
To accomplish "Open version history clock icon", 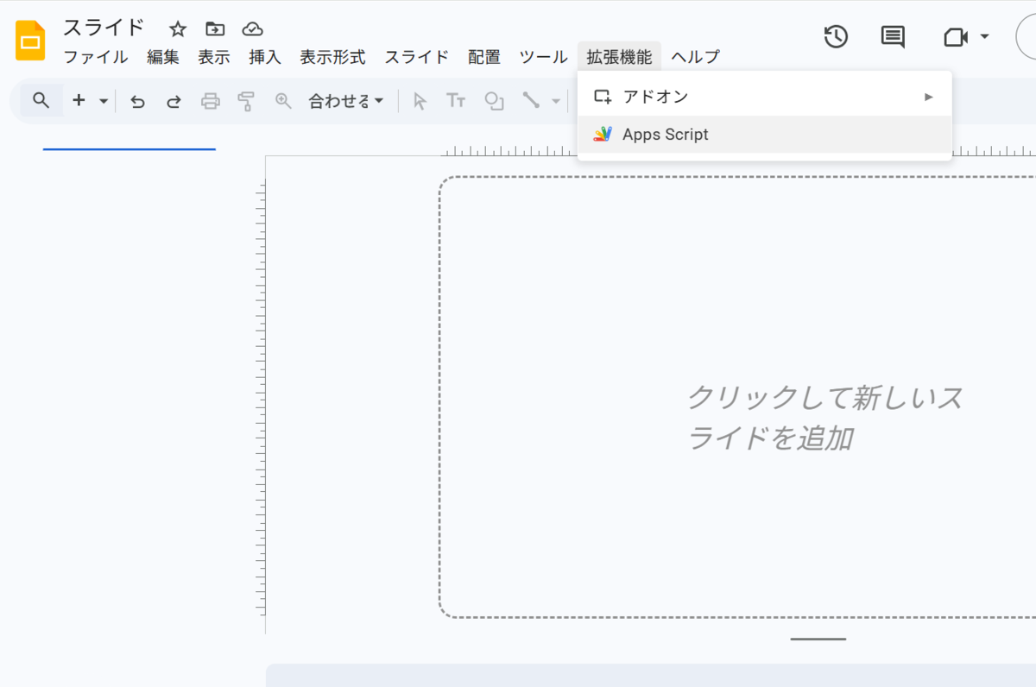I will pos(836,37).
